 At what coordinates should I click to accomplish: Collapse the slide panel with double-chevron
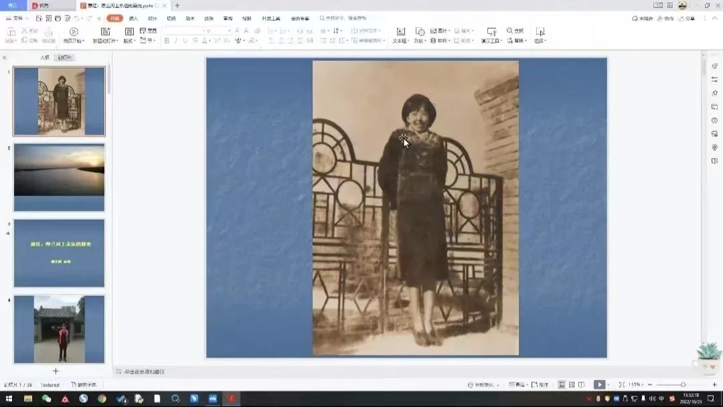[5, 58]
